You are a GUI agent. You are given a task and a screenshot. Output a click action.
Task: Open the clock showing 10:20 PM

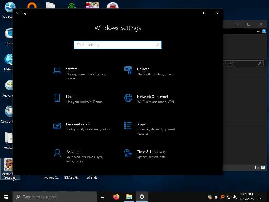[246, 197]
